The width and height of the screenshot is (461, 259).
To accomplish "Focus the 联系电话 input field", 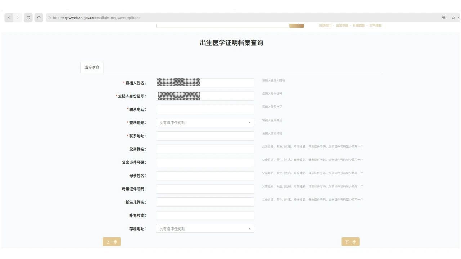I will tap(205, 109).
